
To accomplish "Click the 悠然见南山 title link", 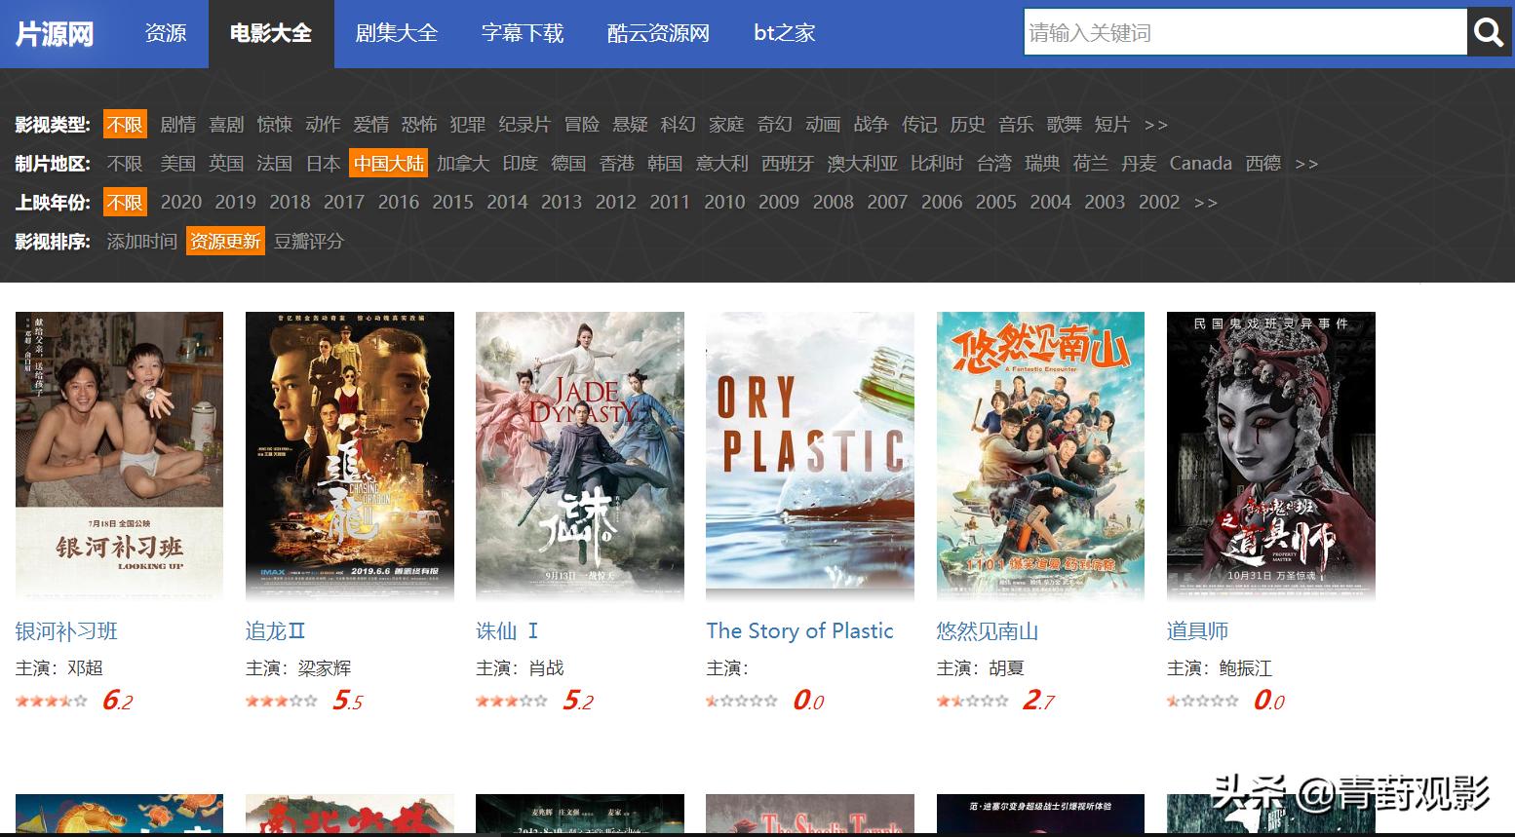I will pos(988,631).
